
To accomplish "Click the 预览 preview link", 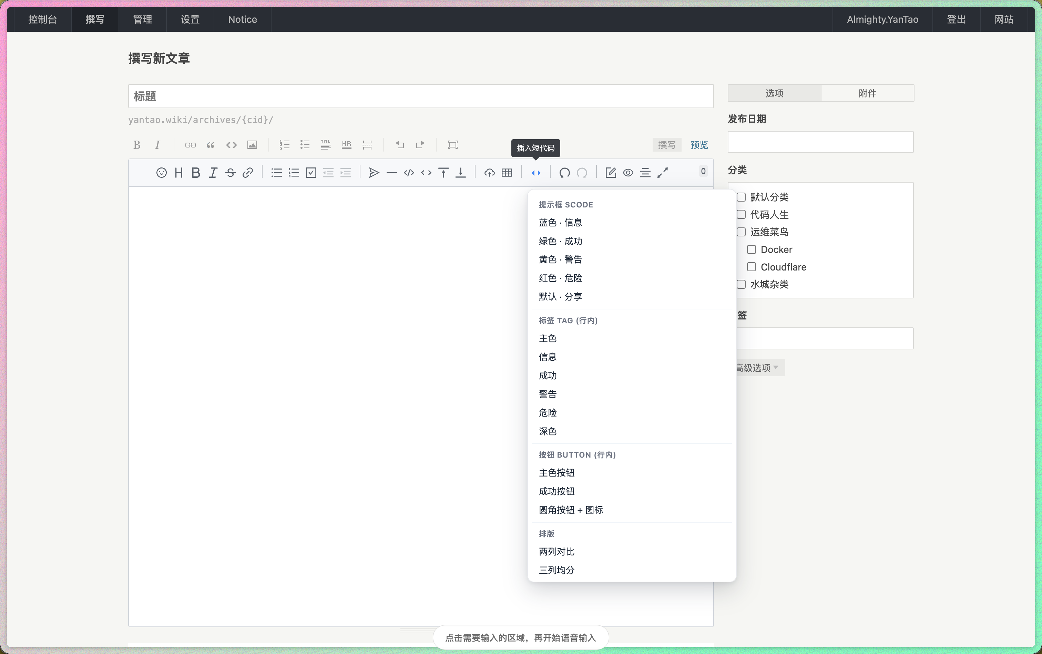I will [x=699, y=145].
